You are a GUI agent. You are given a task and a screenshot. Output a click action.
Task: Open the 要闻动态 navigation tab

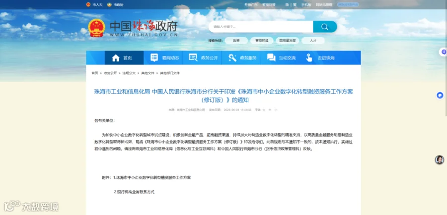point(163,58)
